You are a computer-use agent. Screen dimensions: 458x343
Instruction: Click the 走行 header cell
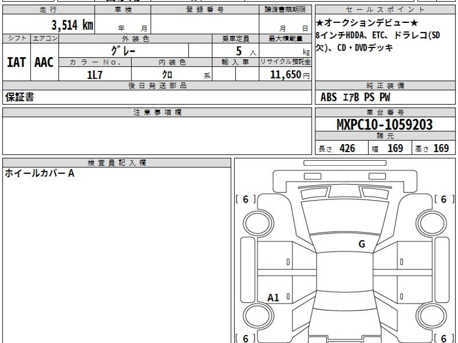tap(48, 10)
